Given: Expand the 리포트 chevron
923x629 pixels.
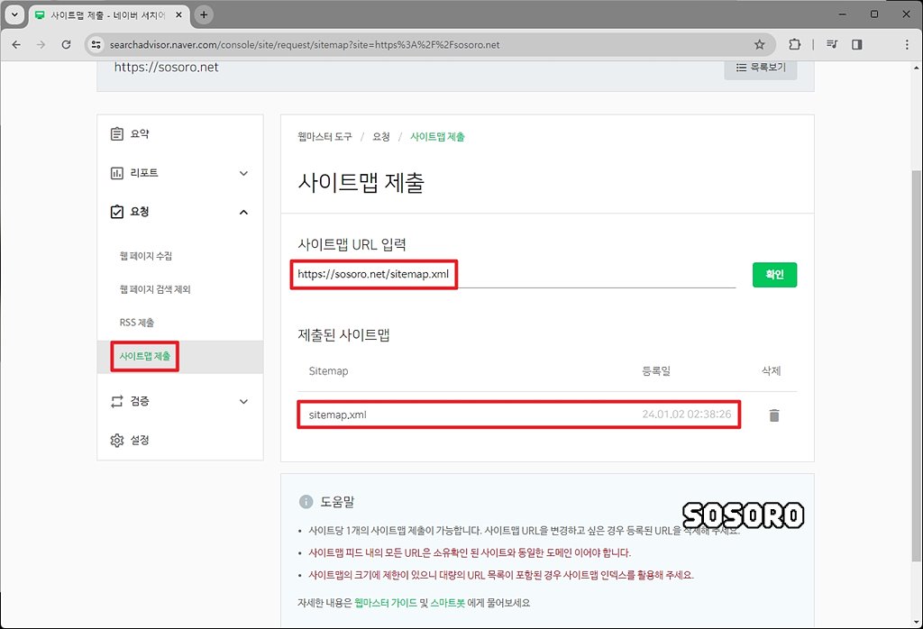Looking at the screenshot, I should tap(243, 173).
